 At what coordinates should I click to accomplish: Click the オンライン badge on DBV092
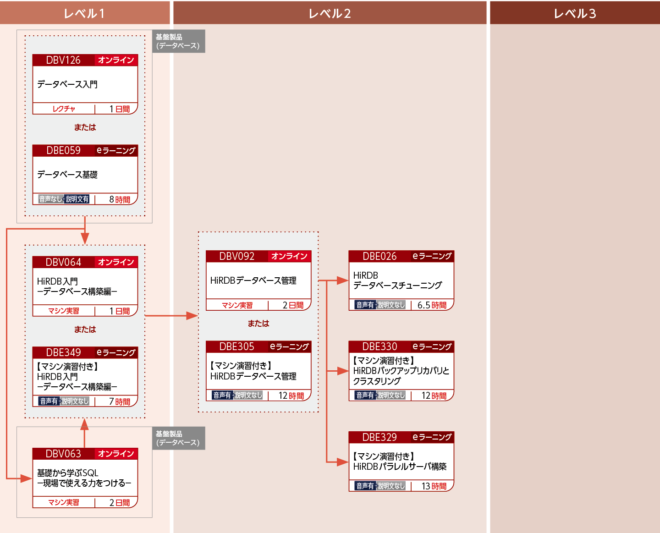[289, 256]
